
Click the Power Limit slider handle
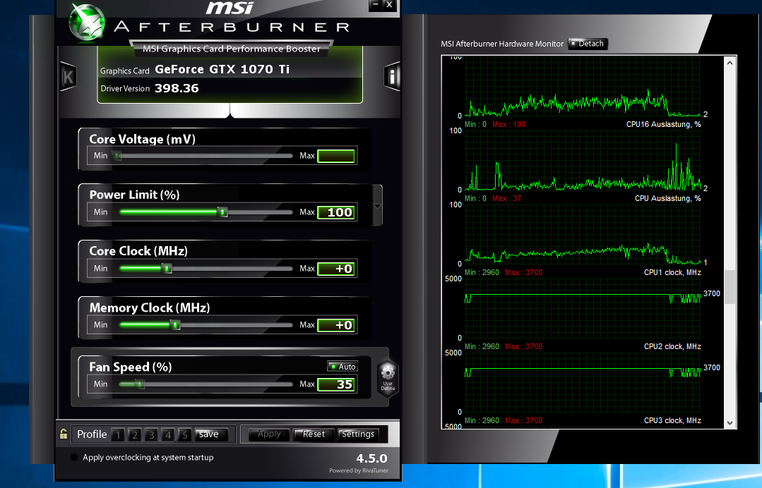tap(222, 212)
